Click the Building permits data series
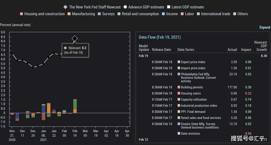Screen dimensions: 271x145 (192, 87)
